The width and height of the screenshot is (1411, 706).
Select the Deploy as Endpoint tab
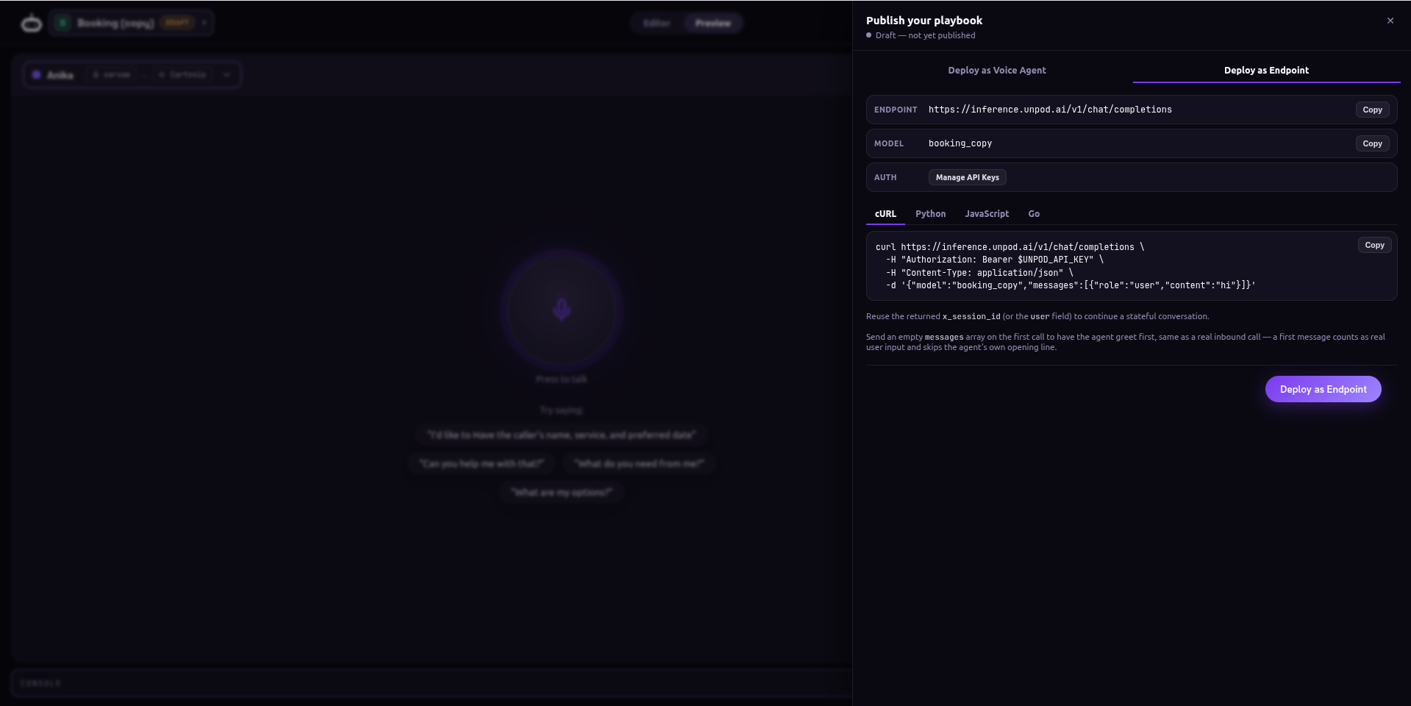point(1266,71)
